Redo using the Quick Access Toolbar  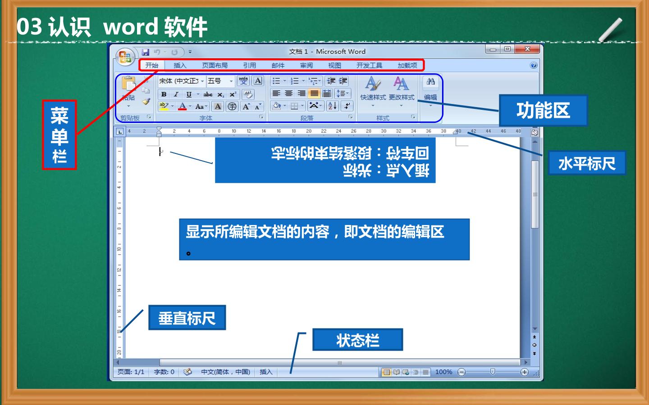coord(174,52)
